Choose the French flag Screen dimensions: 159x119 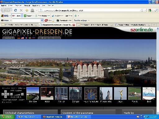26,38
